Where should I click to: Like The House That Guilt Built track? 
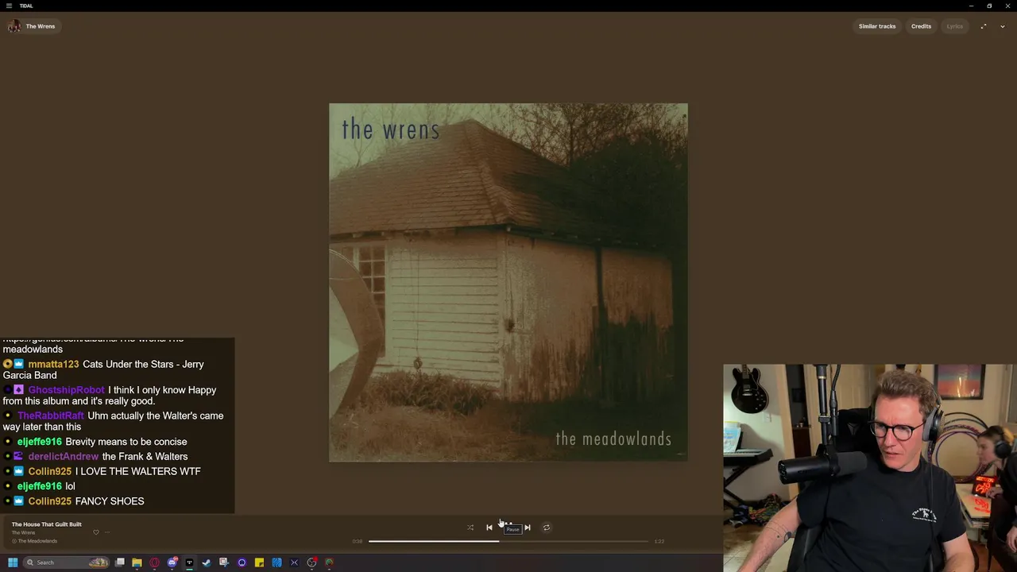[96, 532]
